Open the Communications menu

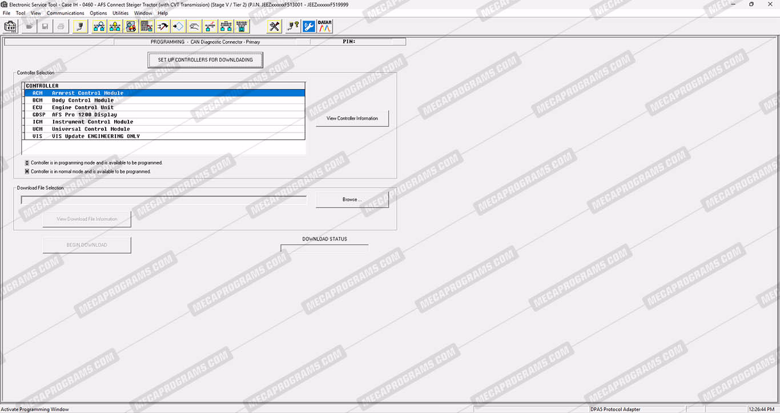(65, 13)
